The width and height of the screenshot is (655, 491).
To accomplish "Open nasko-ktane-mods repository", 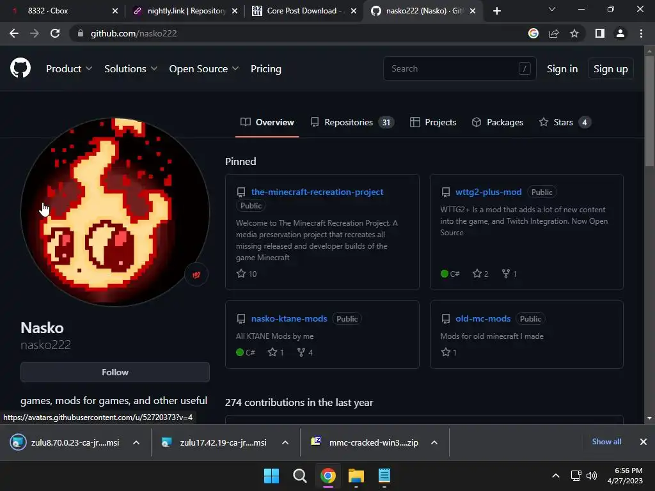I will [289, 318].
